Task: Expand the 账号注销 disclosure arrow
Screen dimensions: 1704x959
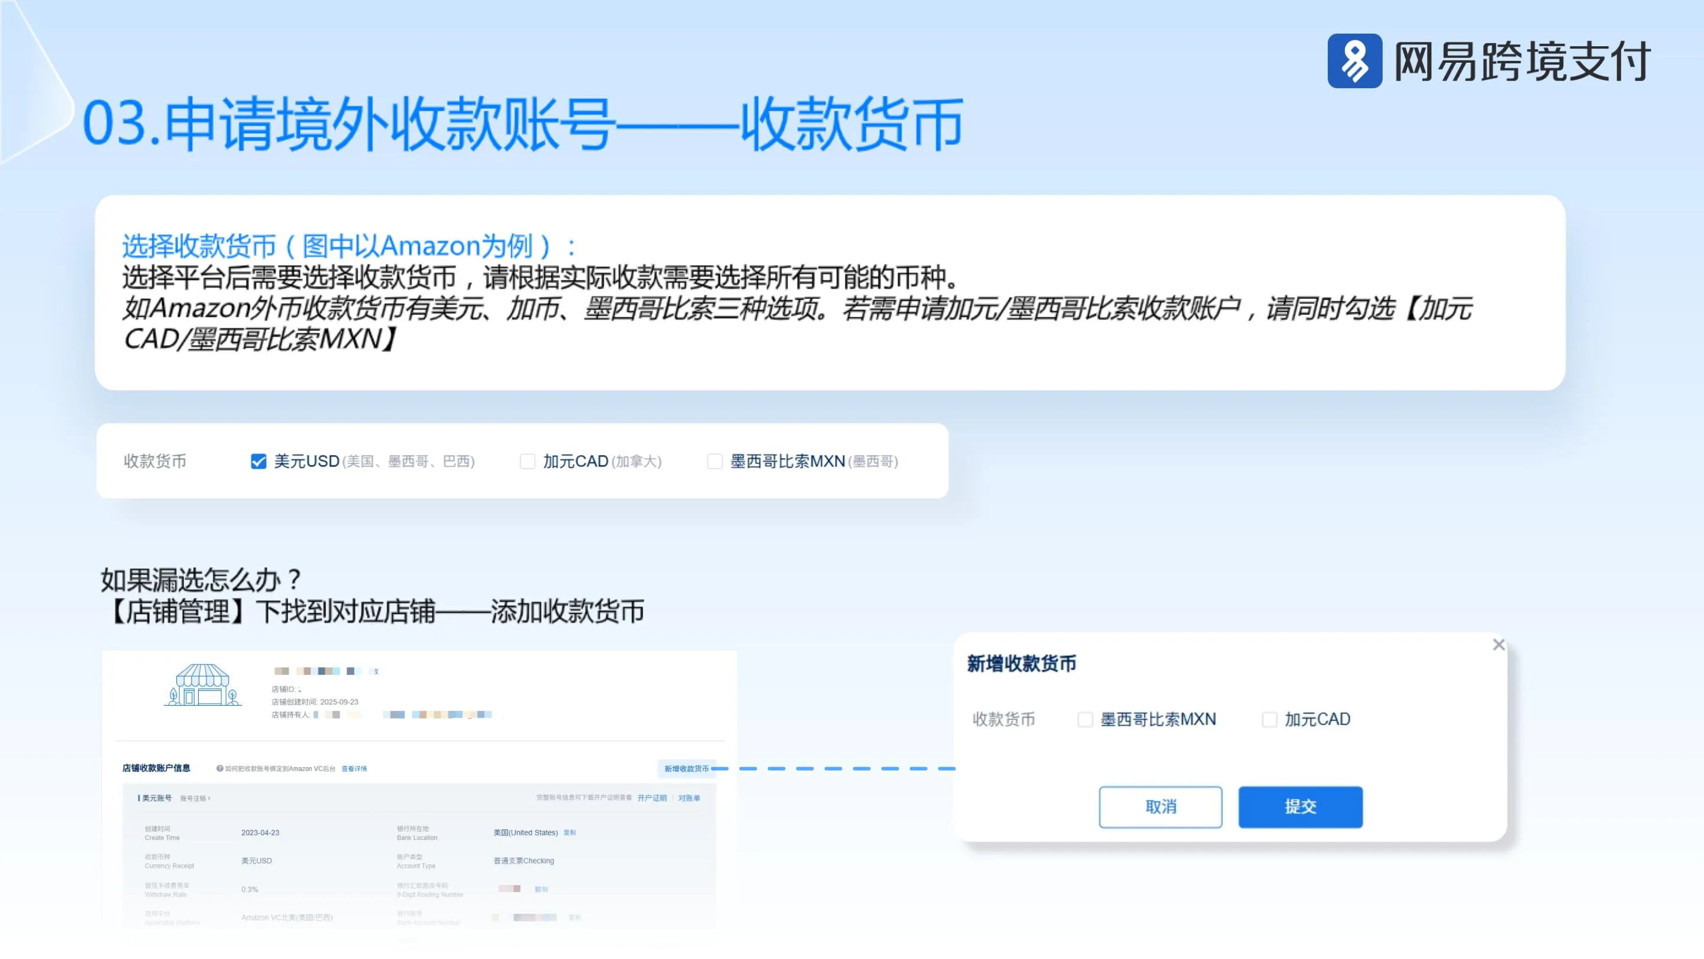Action: 209,799
